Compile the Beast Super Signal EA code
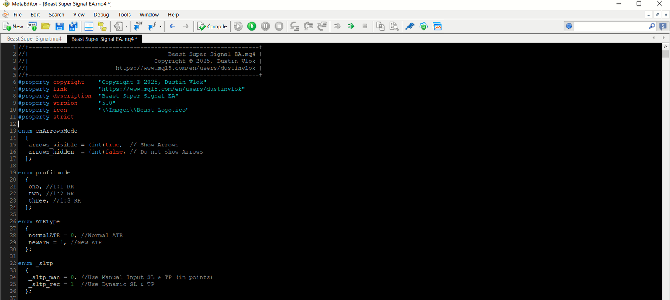Image resolution: width=670 pixels, height=300 pixels. click(212, 26)
